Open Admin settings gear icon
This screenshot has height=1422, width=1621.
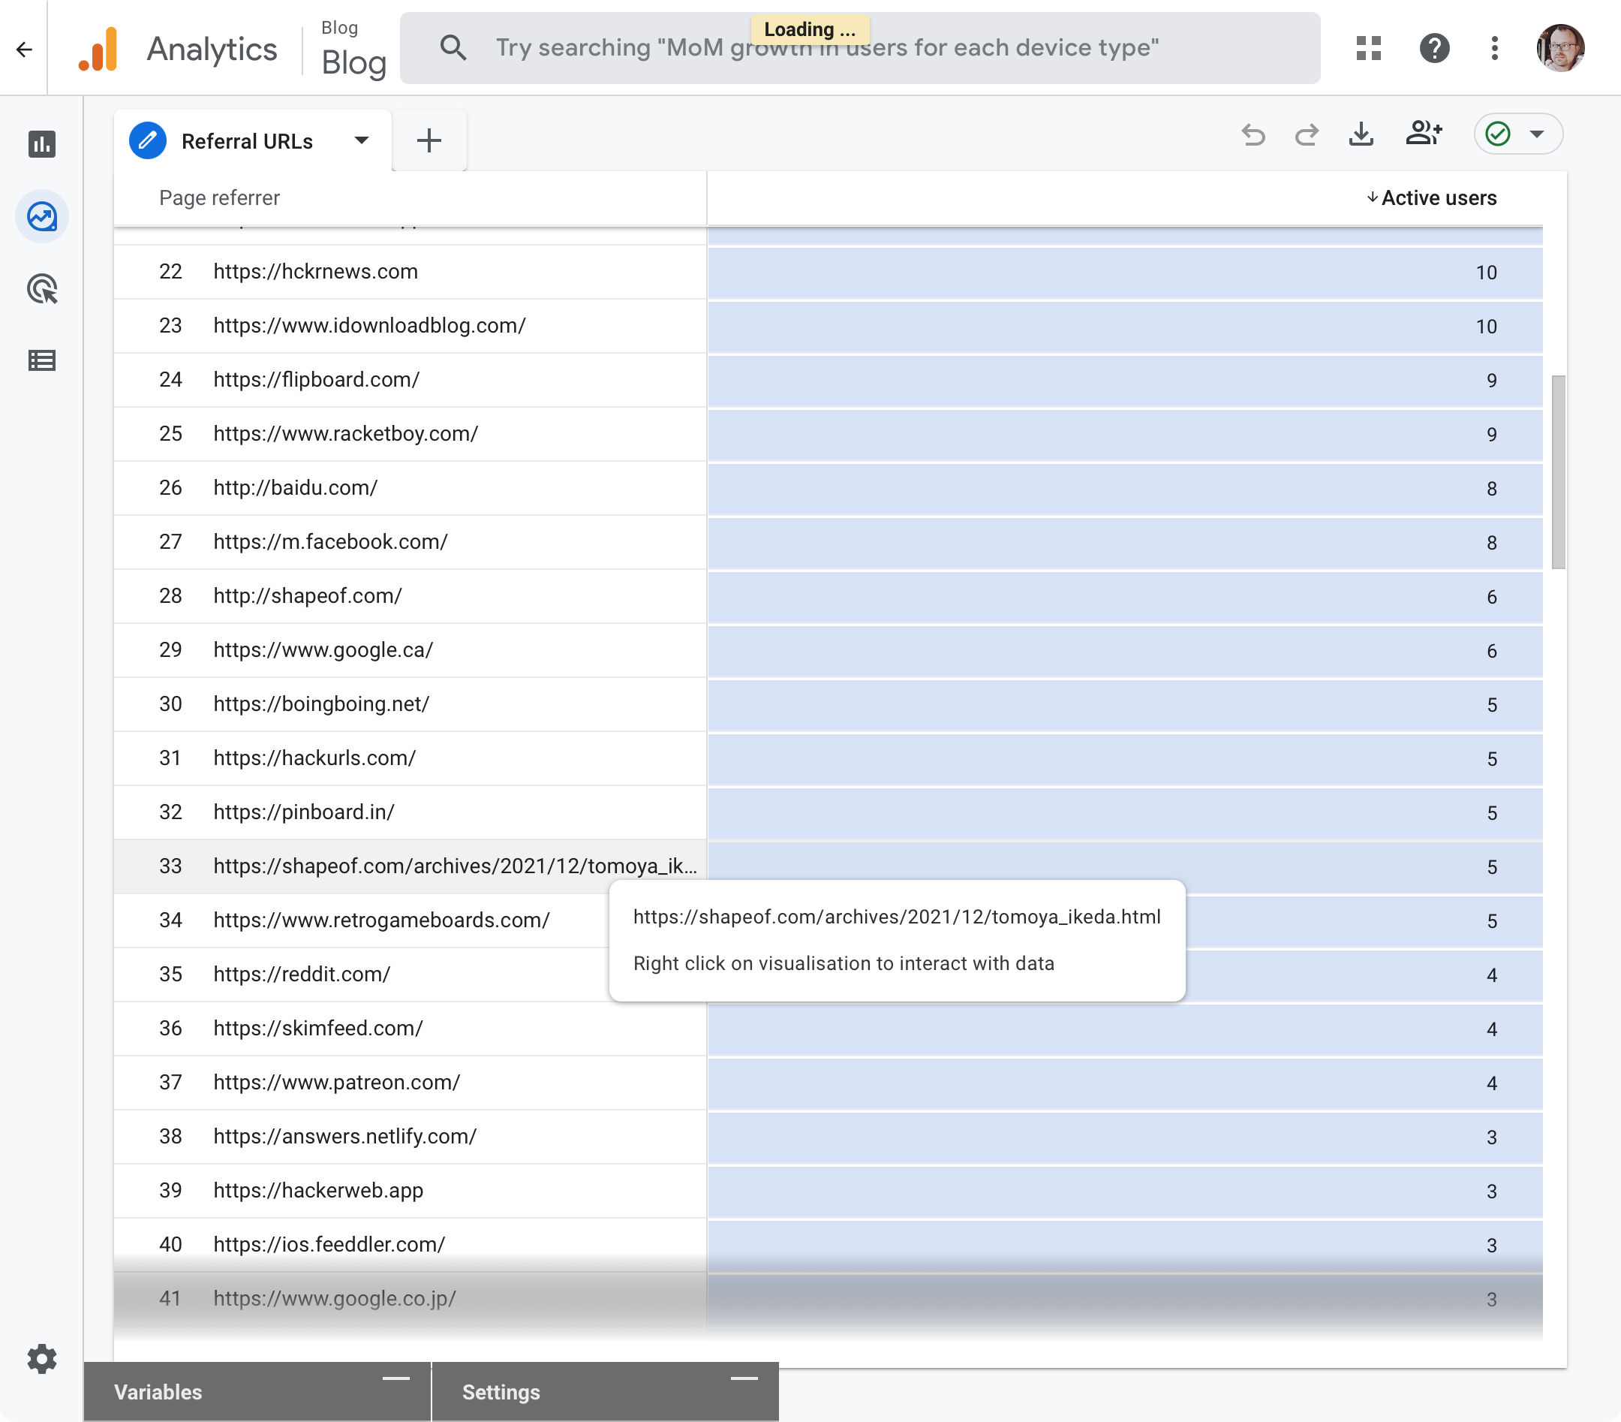coord(42,1358)
